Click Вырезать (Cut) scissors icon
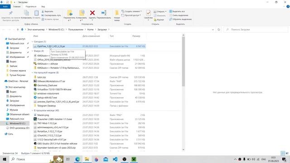The image size is (290, 163). click(x=43, y=11)
